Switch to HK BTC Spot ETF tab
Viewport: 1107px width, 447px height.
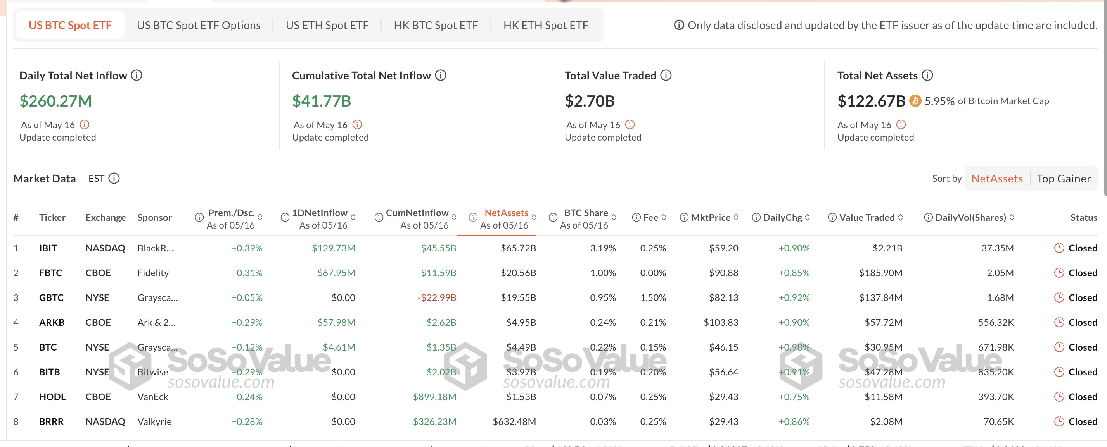(436, 25)
